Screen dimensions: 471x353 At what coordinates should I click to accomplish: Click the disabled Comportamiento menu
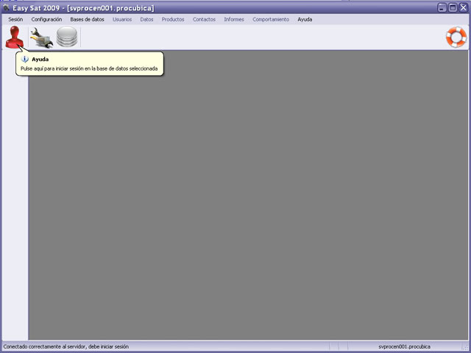[x=271, y=20]
